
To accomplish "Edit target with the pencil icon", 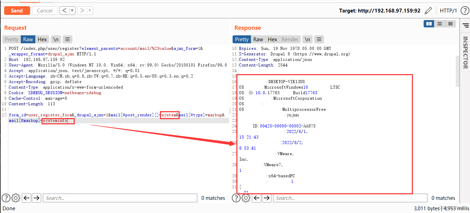I will click(x=428, y=11).
